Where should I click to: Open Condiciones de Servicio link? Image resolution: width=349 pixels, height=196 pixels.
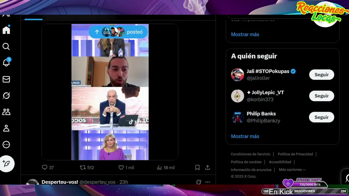coord(251,154)
